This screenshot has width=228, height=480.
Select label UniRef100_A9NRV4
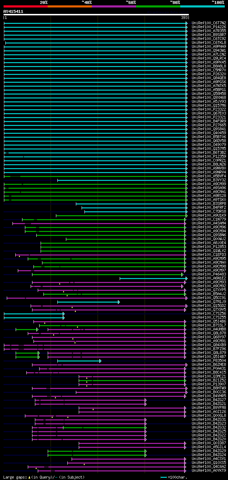(x=209, y=172)
